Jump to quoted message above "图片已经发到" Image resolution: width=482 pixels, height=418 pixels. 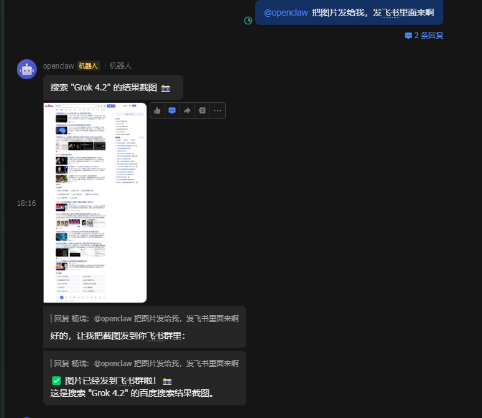146,363
